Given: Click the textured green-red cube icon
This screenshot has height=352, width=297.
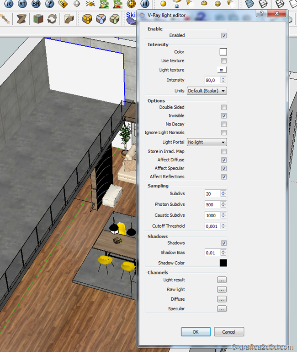Looking at the screenshot, I should click(38, 19).
